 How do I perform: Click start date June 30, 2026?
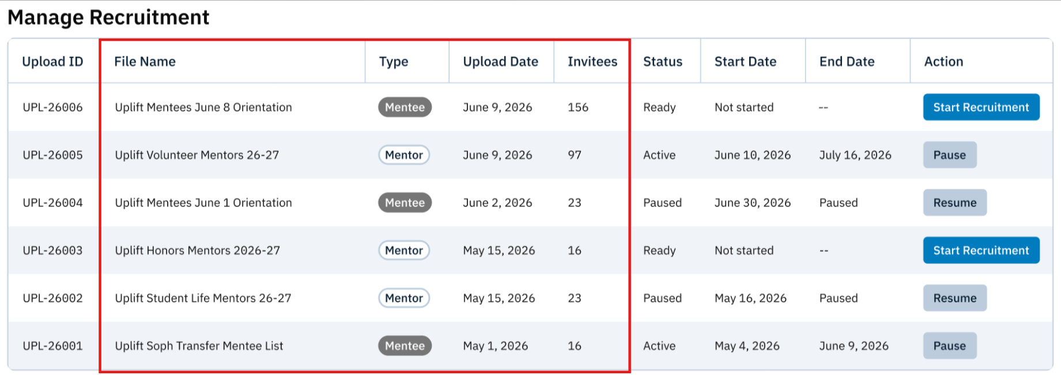click(x=753, y=202)
